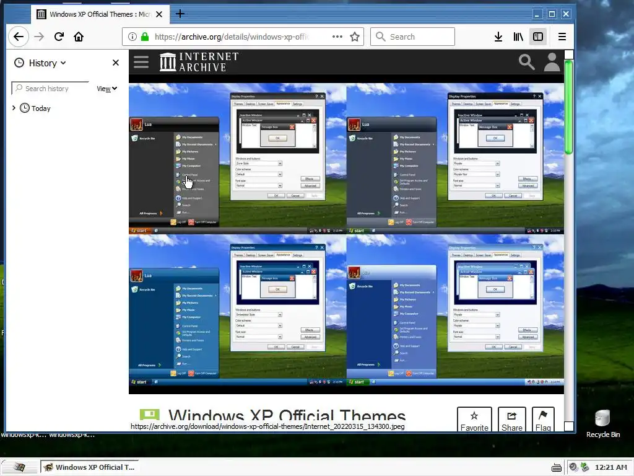Viewport: 634px width, 476px height.
Task: Click the browser Search box
Action: point(412,37)
